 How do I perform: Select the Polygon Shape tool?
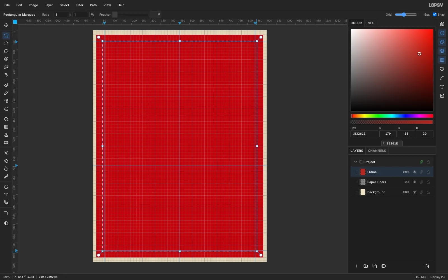[6, 187]
